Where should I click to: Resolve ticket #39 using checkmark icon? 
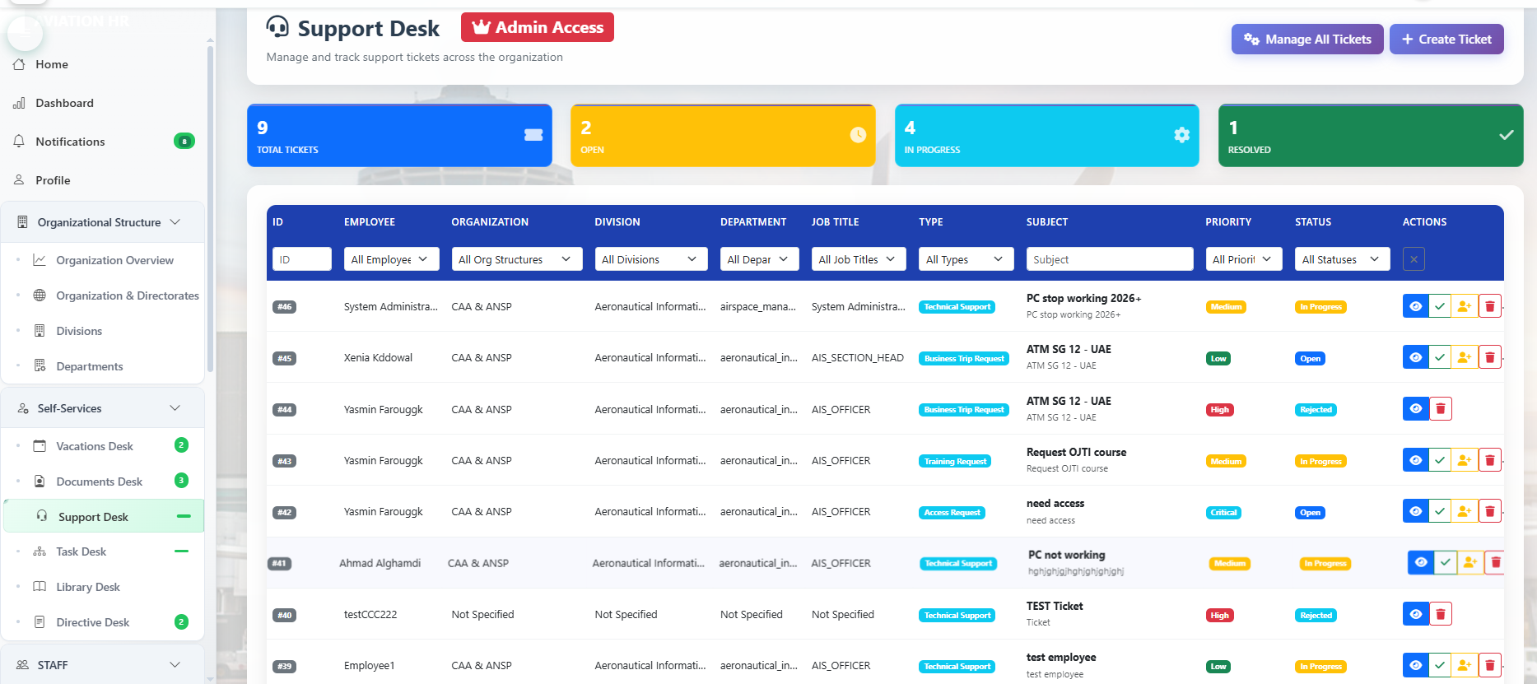(x=1439, y=665)
